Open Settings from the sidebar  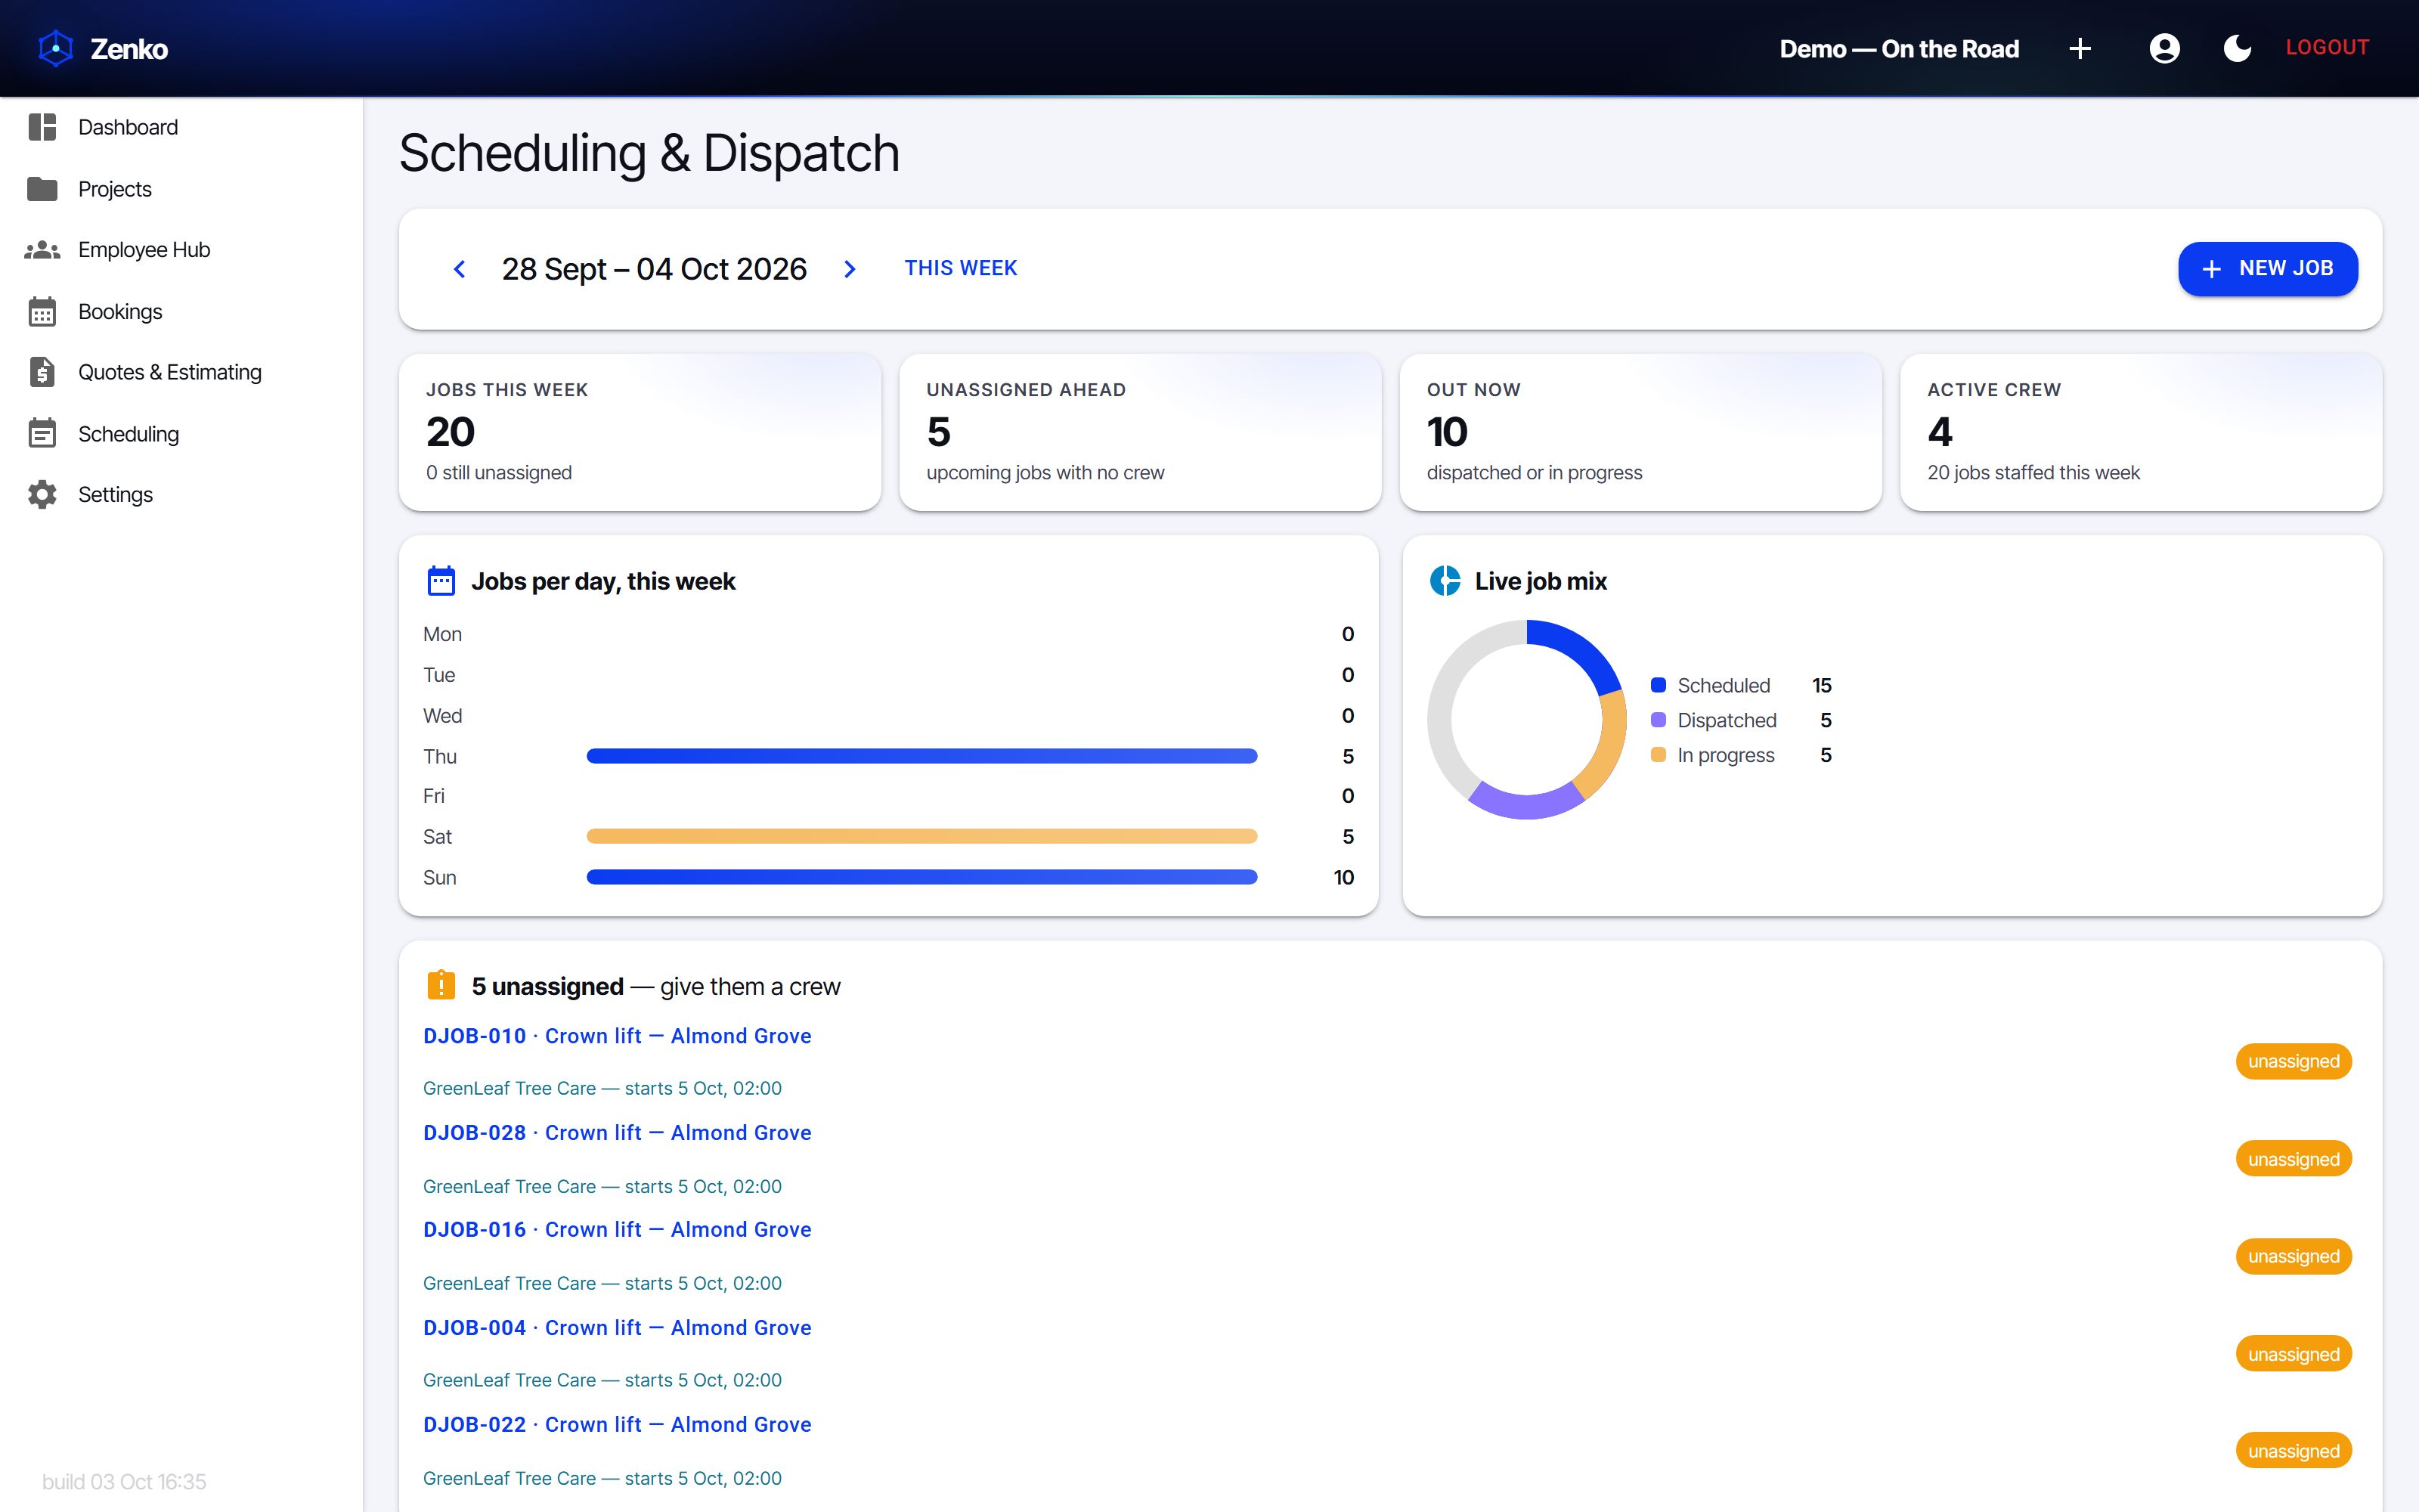point(182,494)
